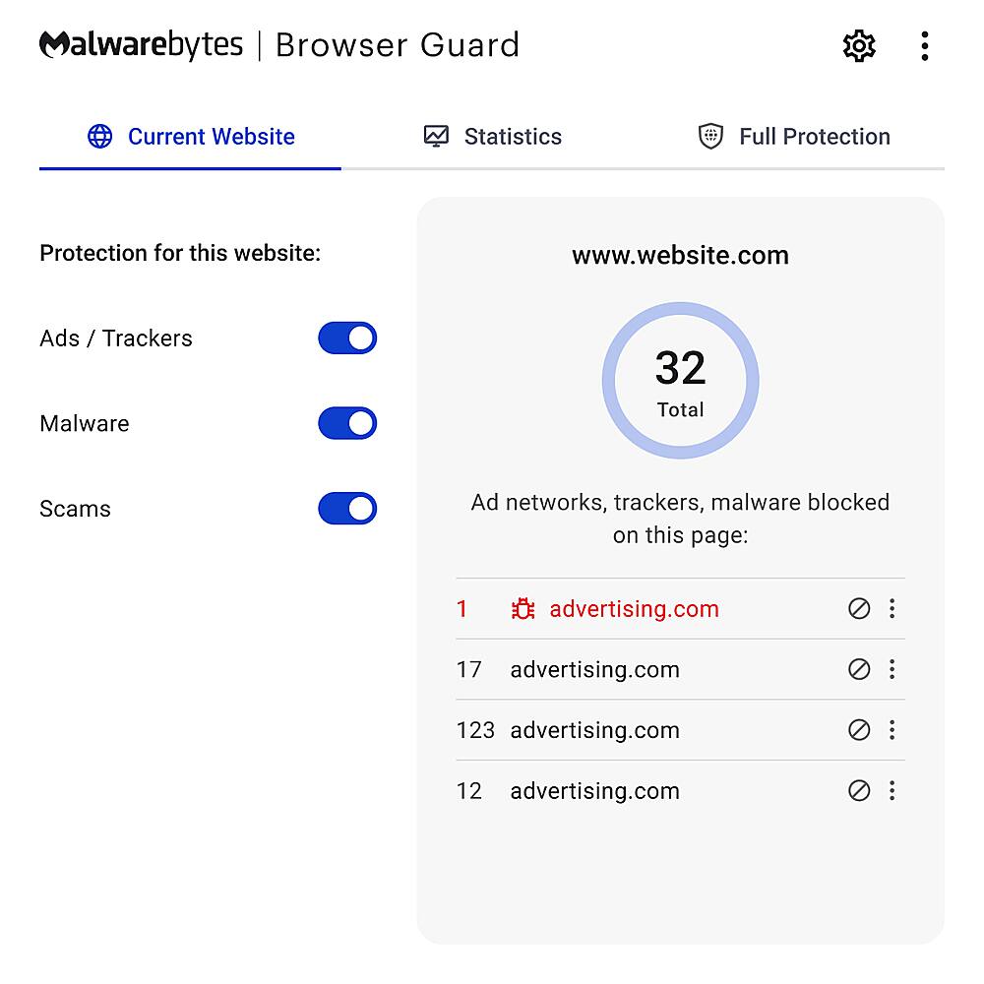Image resolution: width=984 pixels, height=984 pixels.
Task: Open the Full Protection tab
Action: pos(815,136)
